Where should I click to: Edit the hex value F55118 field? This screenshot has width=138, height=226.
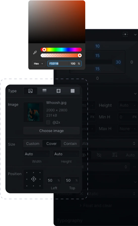tap(58, 64)
